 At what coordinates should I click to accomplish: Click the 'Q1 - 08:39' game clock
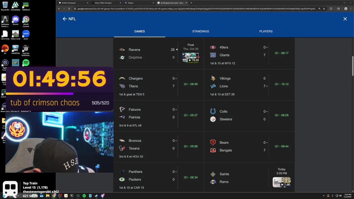tap(191, 84)
